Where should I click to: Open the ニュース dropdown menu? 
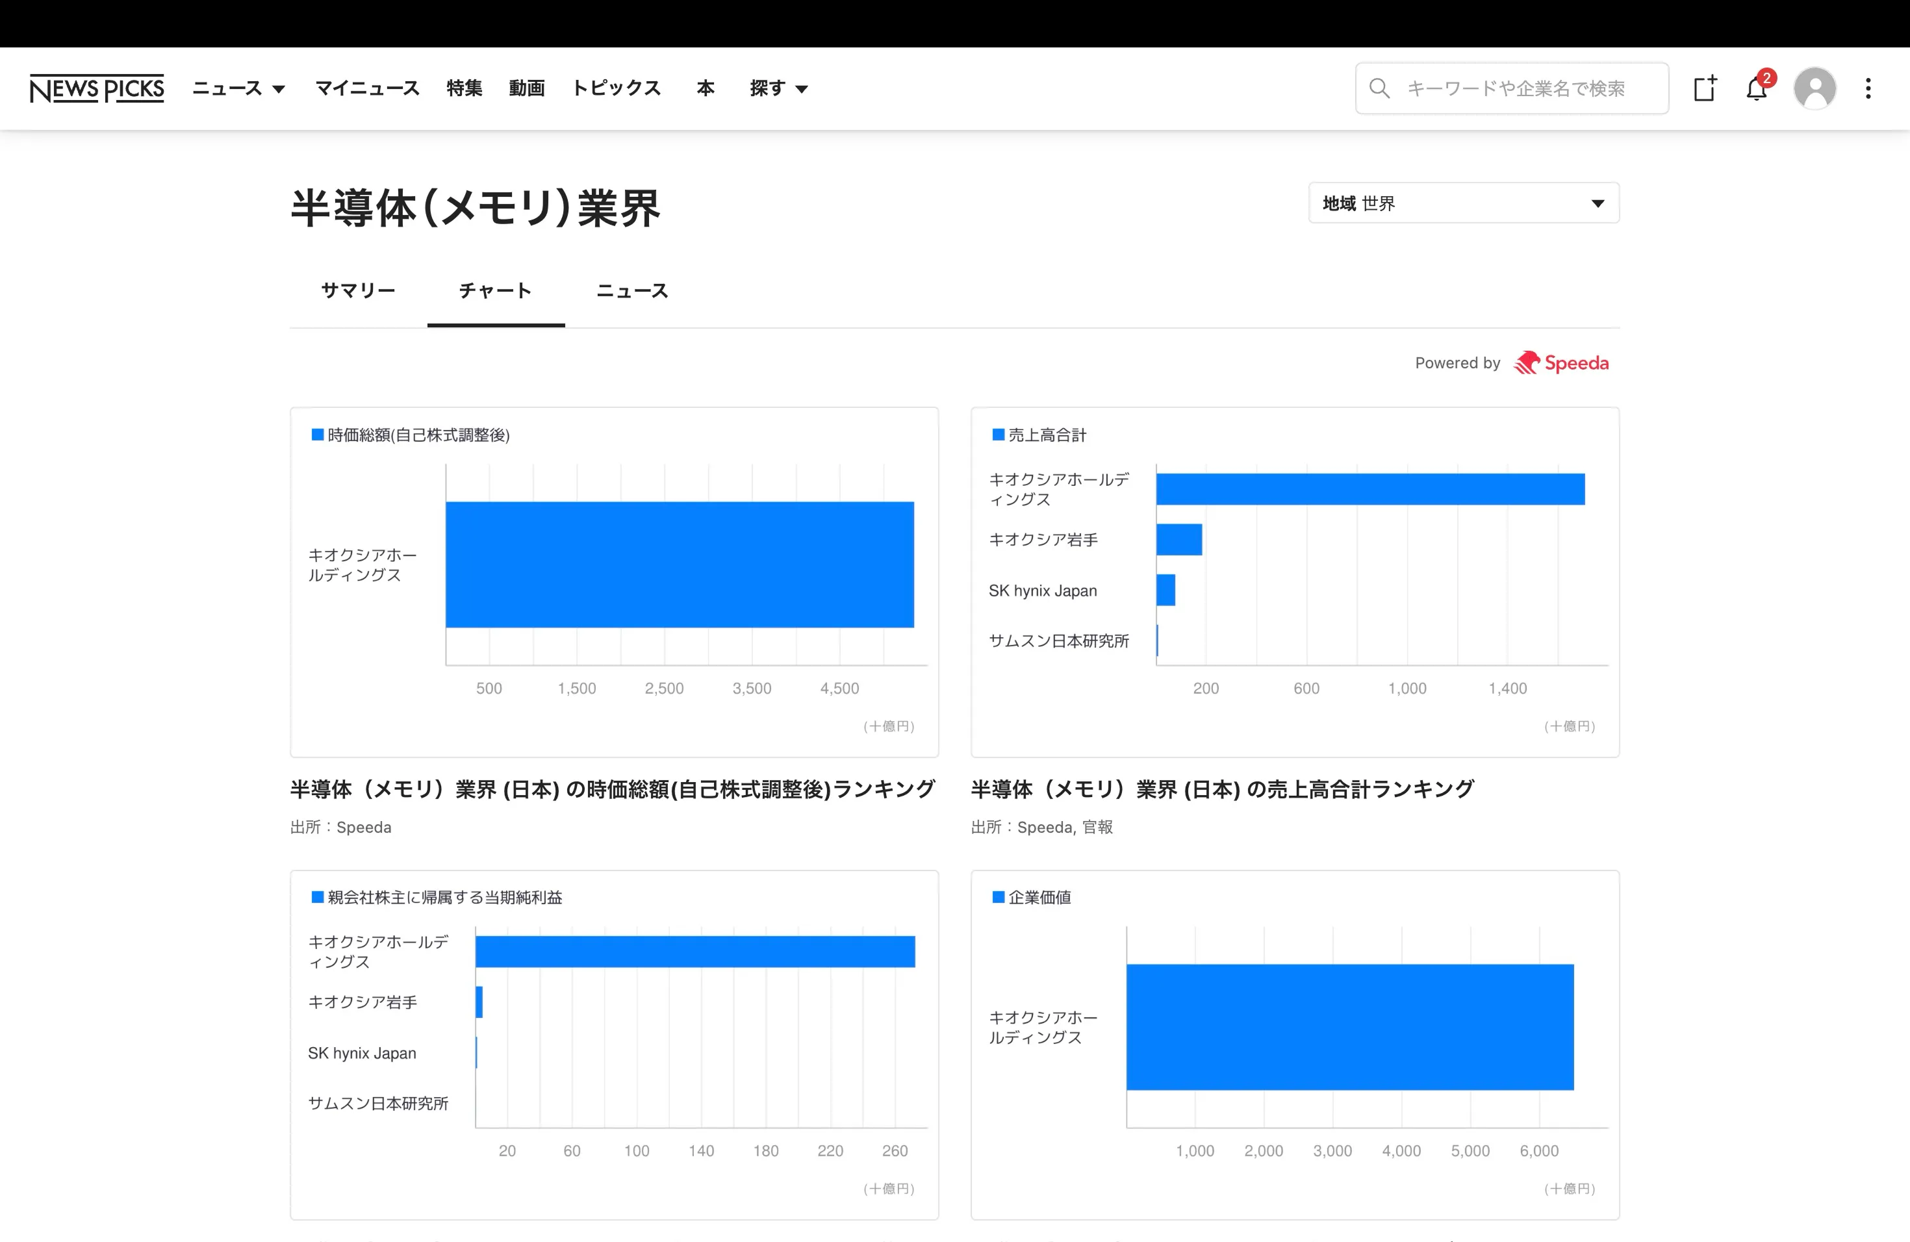pos(238,88)
